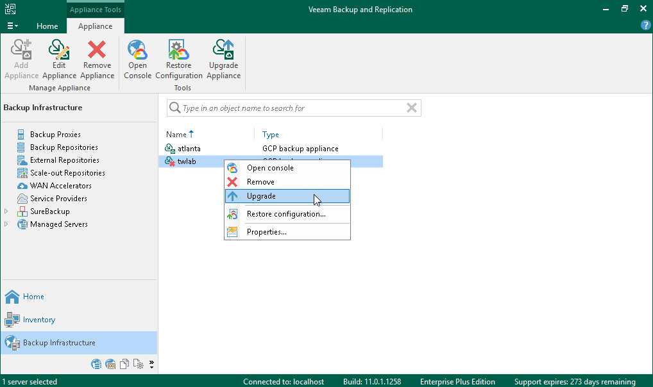Switch to the Home ribbon tab
The height and width of the screenshot is (387, 653).
pos(47,26)
